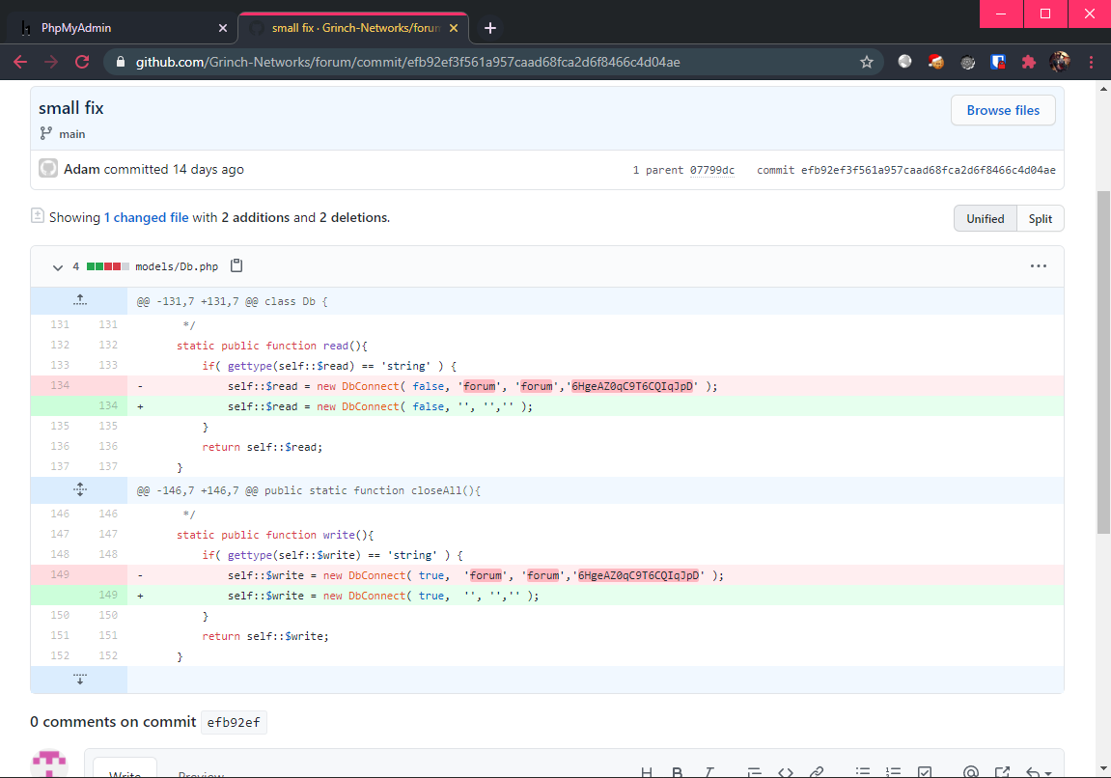Open the grey globe extension icon

pos(904,62)
